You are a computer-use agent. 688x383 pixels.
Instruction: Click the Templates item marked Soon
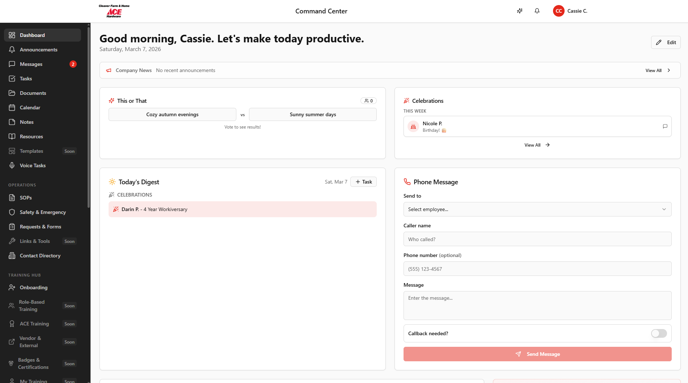coord(43,151)
